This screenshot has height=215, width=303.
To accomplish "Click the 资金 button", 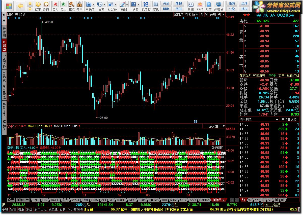I will coord(166,3).
